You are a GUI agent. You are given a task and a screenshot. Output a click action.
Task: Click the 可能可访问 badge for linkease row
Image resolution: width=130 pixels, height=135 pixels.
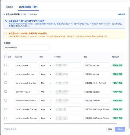click(118, 100)
